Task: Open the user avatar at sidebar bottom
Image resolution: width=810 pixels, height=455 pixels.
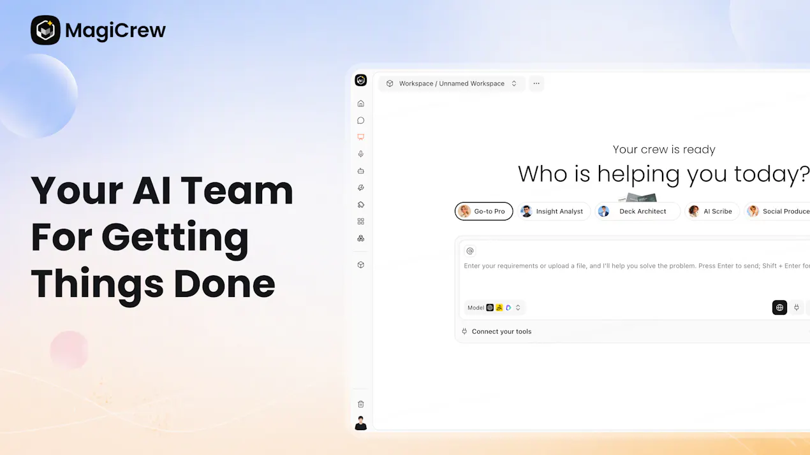Action: [x=361, y=423]
